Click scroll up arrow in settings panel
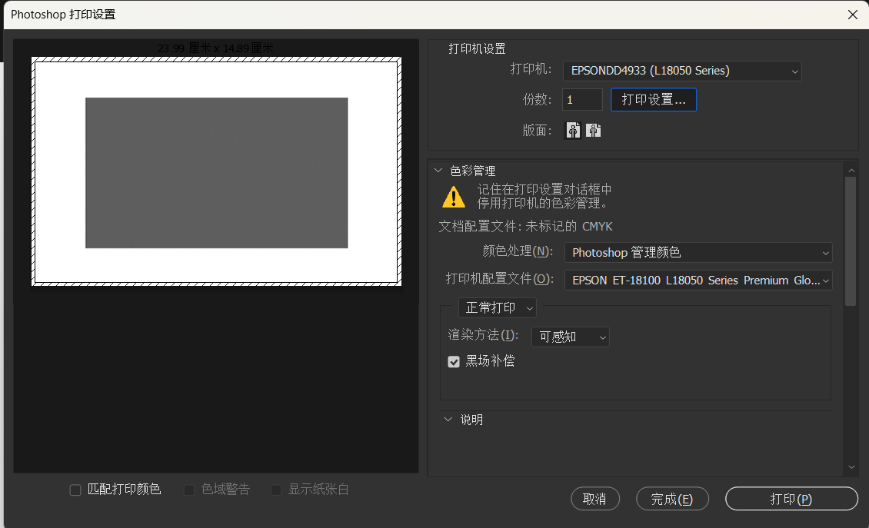Screen dimensions: 869x528 pyautogui.click(x=851, y=170)
